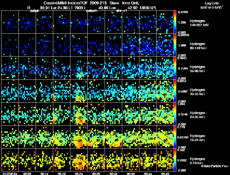The height and width of the screenshot is (175, 230).
Task: Click the 00:44 time axis label
Action: point(148,174)
